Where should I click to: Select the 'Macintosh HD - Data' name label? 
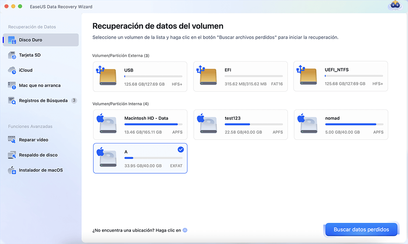[x=146, y=118]
